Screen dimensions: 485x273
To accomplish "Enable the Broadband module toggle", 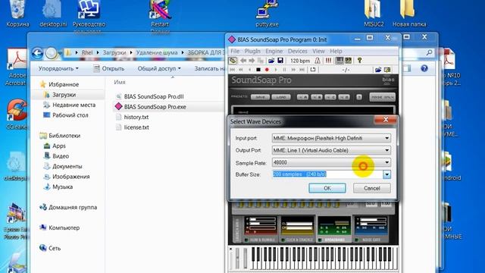I will pyautogui.click(x=320, y=240).
